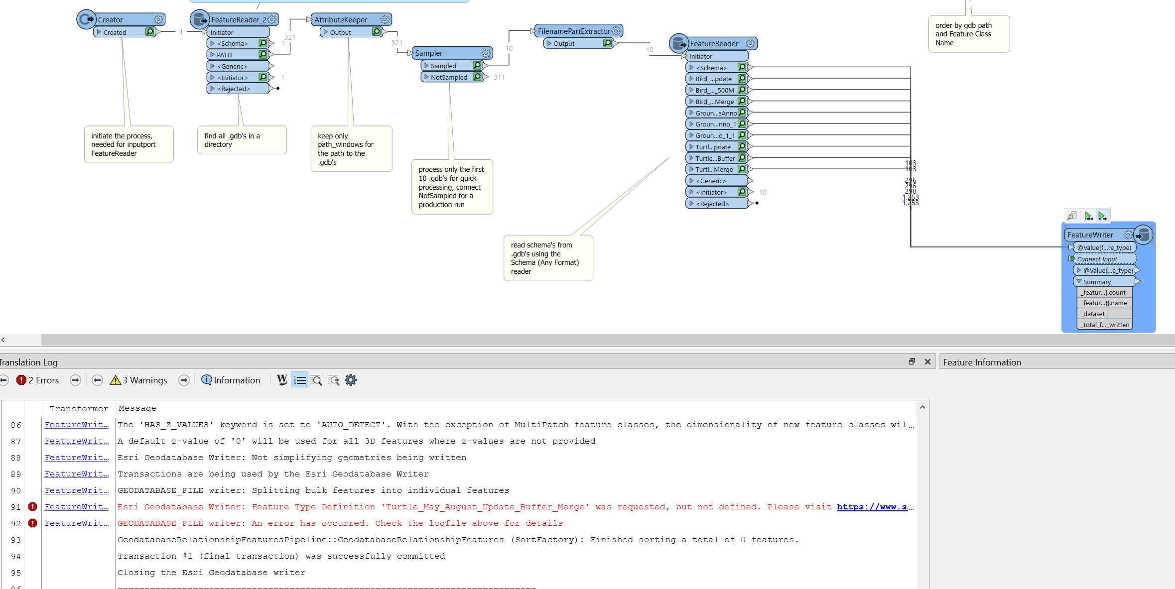This screenshot has height=589, width=1175.
Task: Jump to next warning in log
Action: (184, 380)
